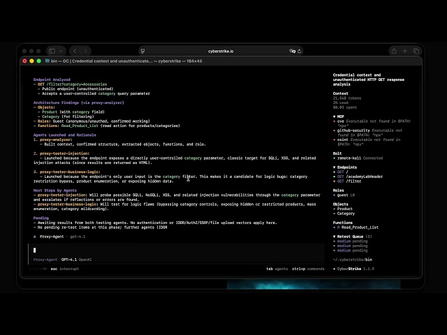Click the 21,548 tokens value
This screenshot has height=335, width=447.
[347, 98]
